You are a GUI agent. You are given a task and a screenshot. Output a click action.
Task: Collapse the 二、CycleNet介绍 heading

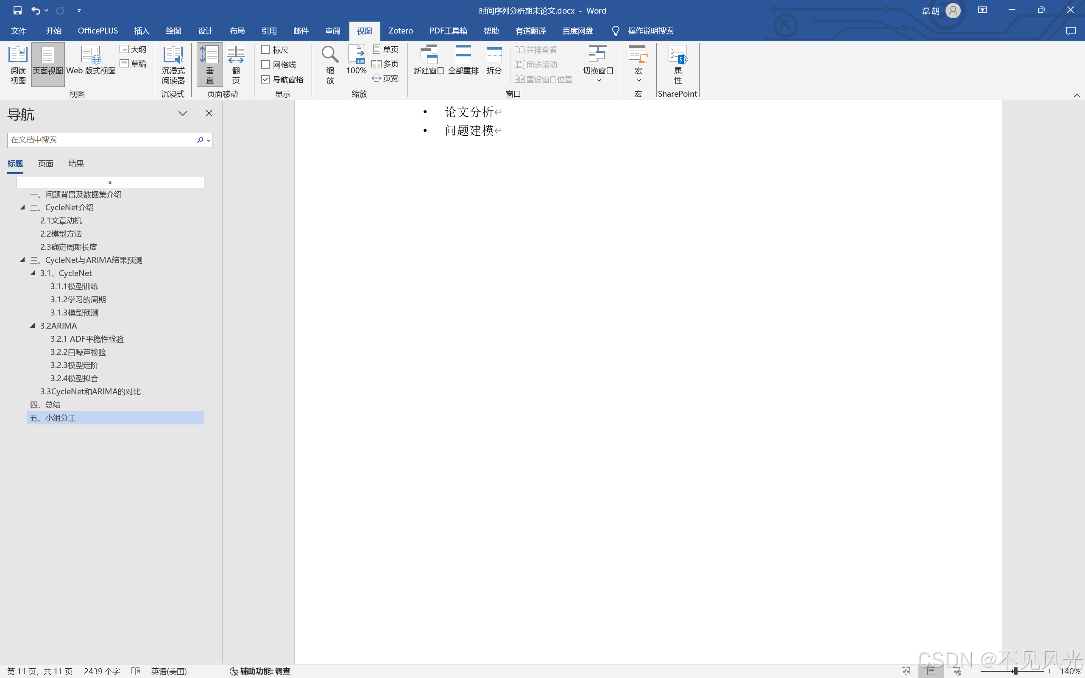pos(22,208)
